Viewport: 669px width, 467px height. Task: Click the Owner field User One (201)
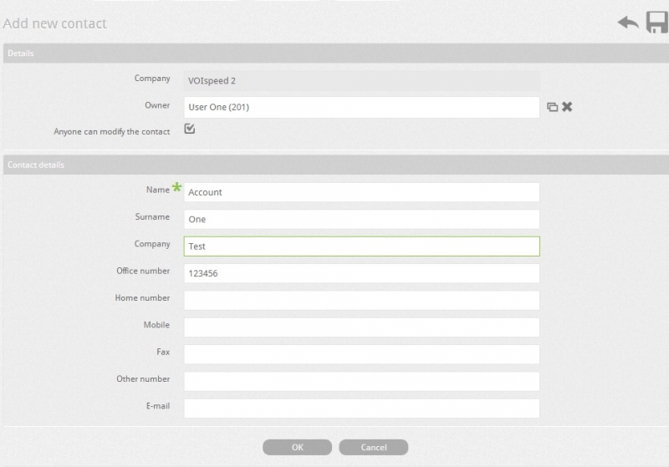click(x=362, y=108)
